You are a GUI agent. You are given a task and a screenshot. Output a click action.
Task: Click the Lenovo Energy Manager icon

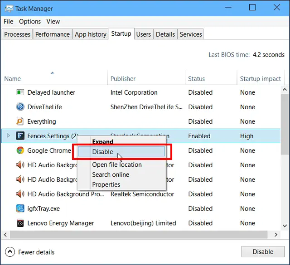coord(20,223)
